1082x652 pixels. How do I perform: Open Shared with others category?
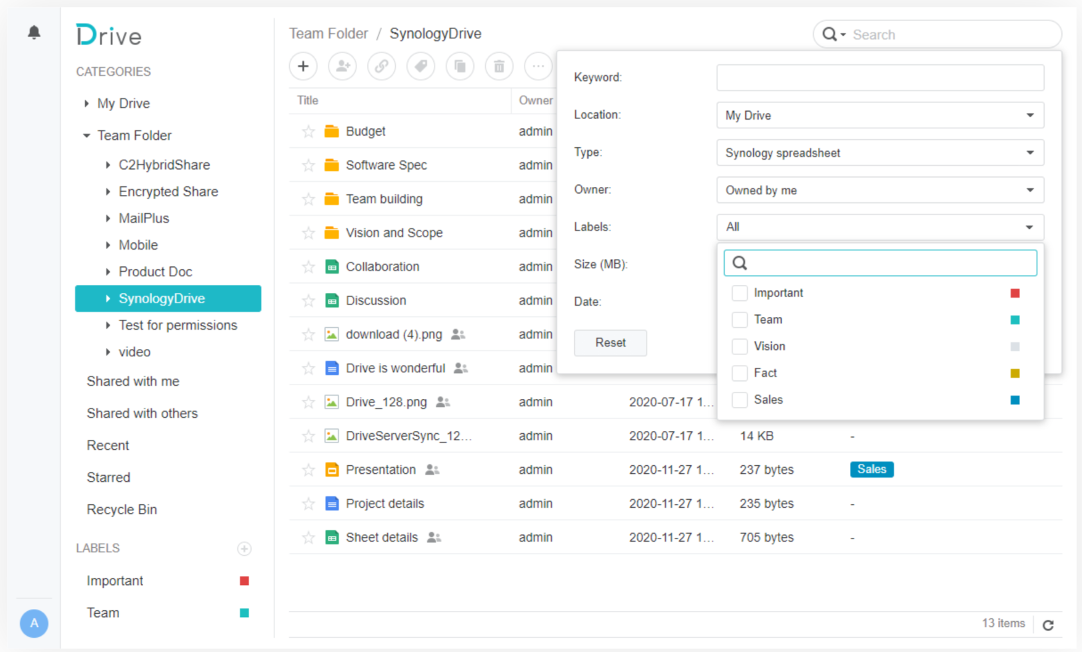tap(142, 413)
